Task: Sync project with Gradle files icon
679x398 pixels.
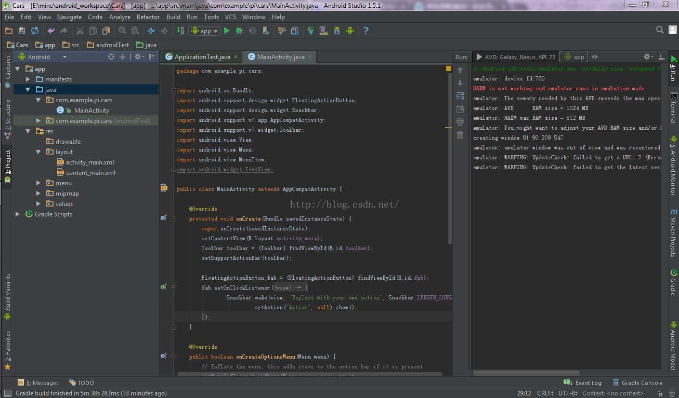Action: tap(311, 31)
